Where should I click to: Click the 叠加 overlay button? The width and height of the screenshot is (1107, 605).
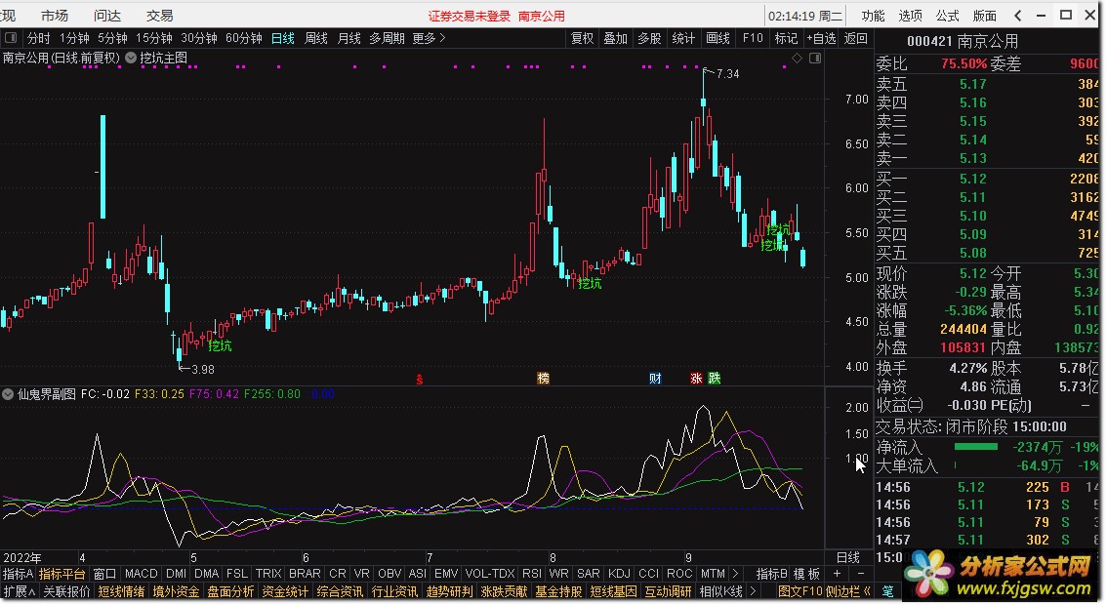616,38
